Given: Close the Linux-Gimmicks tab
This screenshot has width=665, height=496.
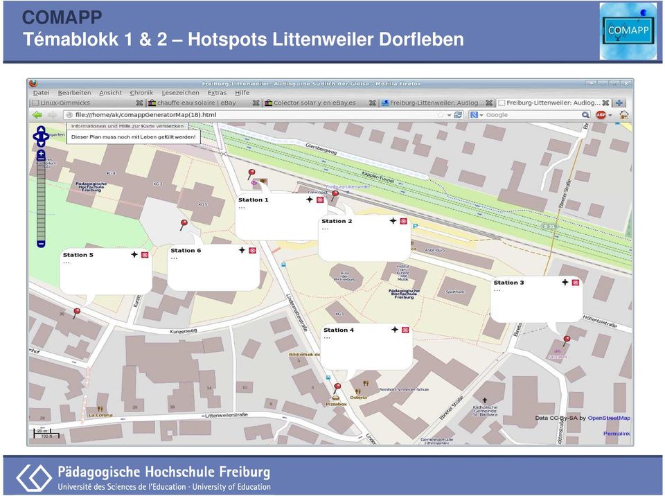Looking at the screenshot, I should coord(139,103).
